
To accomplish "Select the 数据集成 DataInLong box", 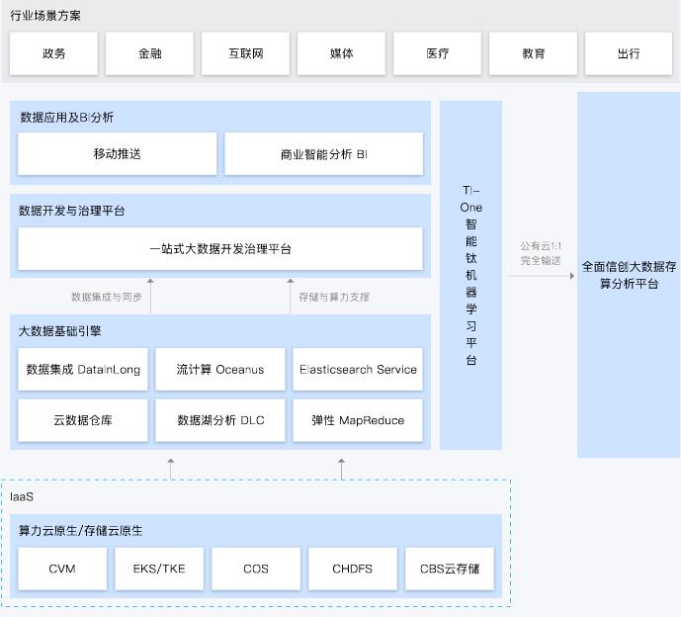I will coord(83,370).
